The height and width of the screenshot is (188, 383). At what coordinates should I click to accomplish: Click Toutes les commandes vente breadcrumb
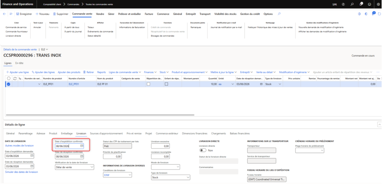(99, 4)
